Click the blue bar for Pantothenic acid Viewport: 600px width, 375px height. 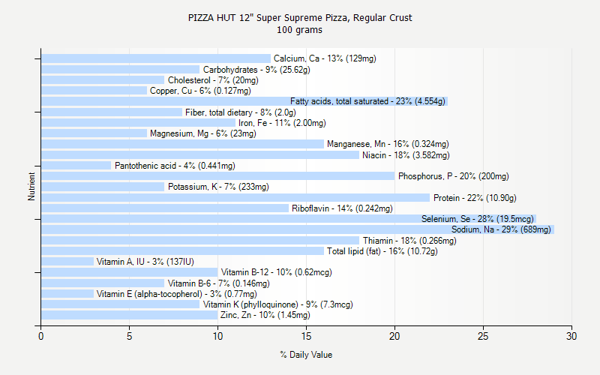(x=76, y=166)
